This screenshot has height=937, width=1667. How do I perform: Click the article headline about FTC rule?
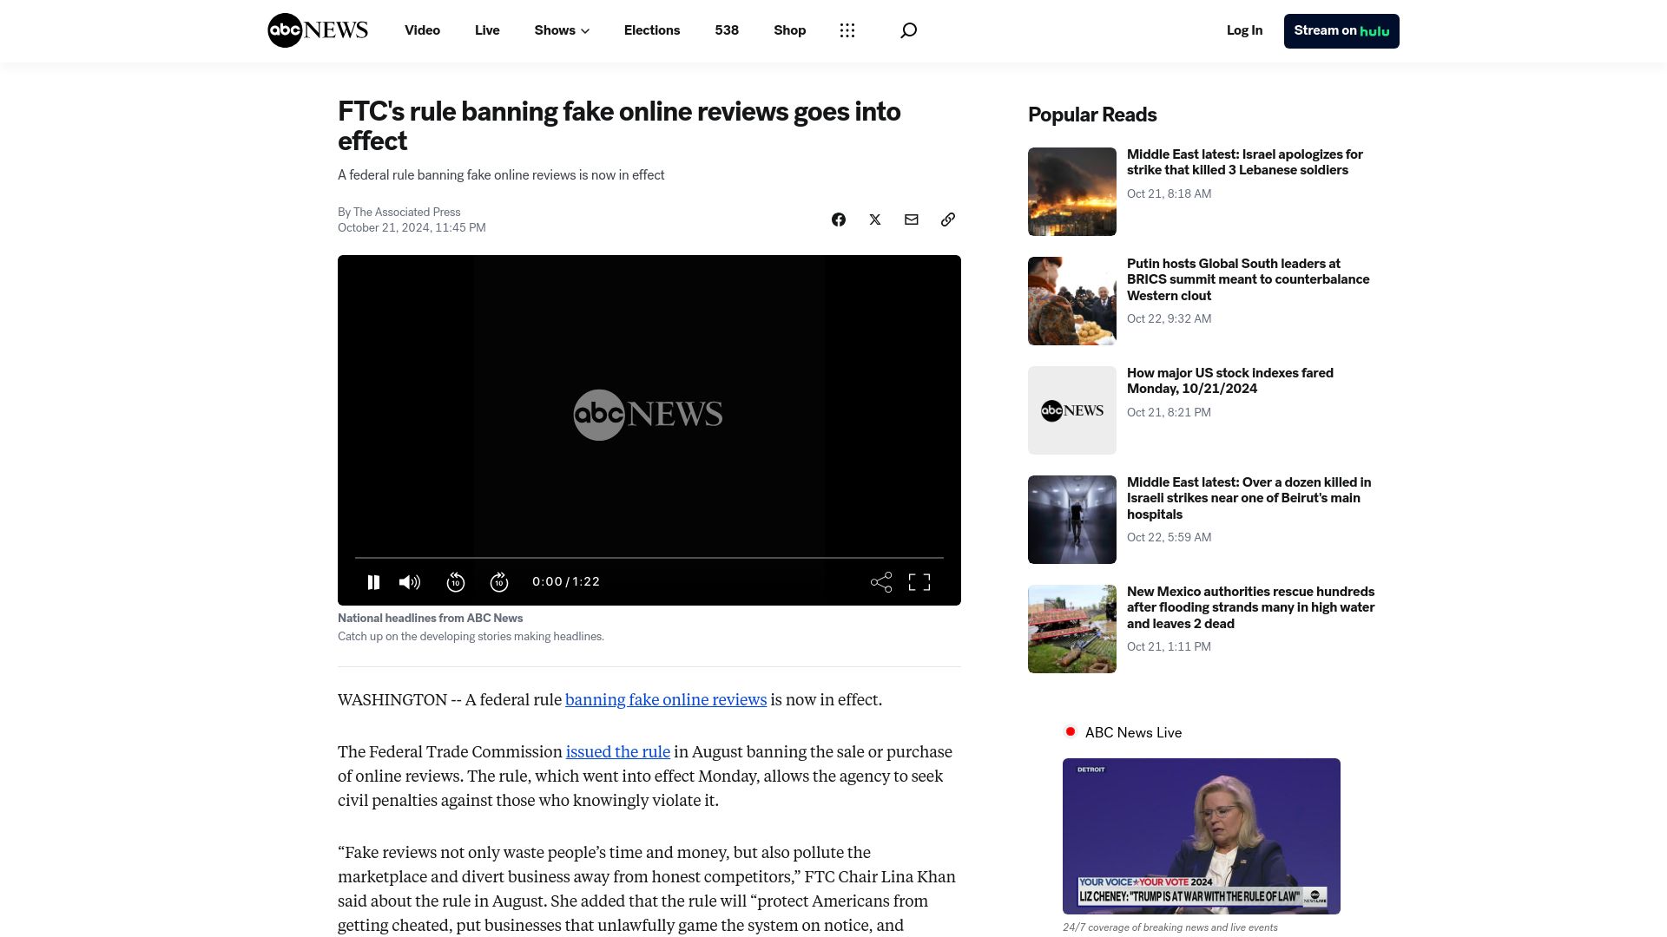[619, 127]
